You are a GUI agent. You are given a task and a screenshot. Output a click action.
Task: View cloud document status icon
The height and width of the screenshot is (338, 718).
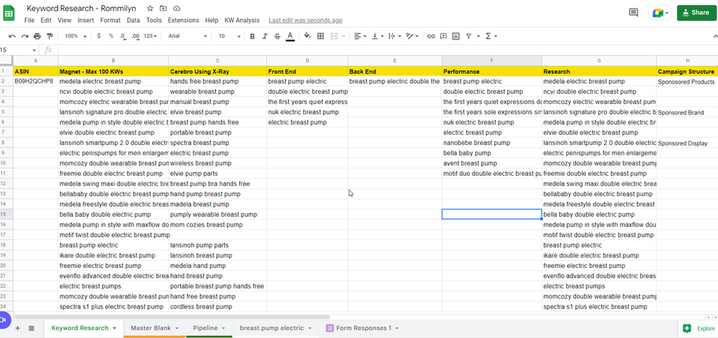pos(177,8)
